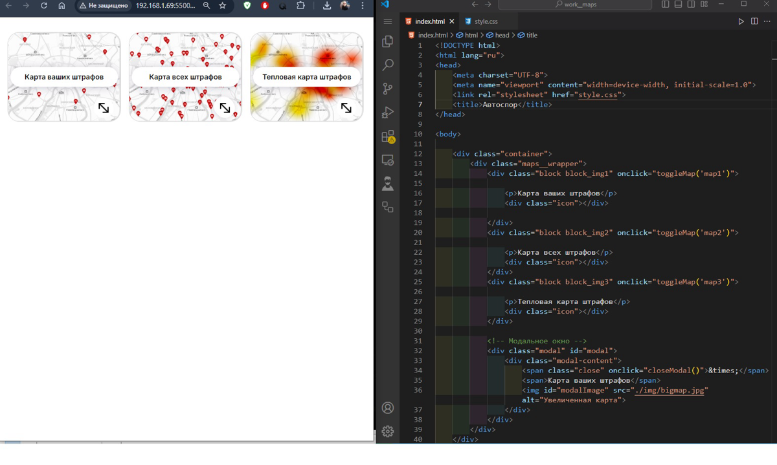Open the browser zoom magnifier icon
This screenshot has width=777, height=465.
click(x=207, y=6)
